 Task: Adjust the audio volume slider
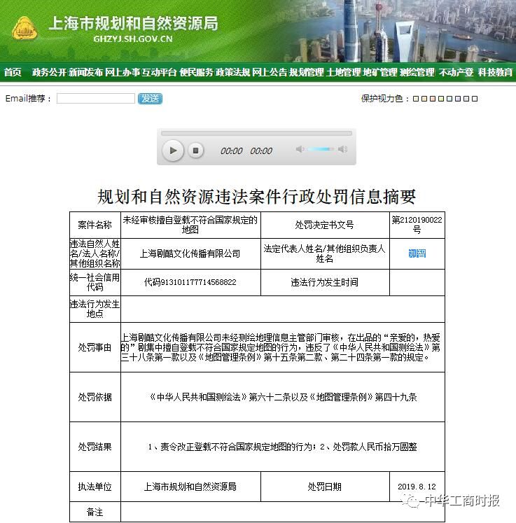[x=321, y=149]
